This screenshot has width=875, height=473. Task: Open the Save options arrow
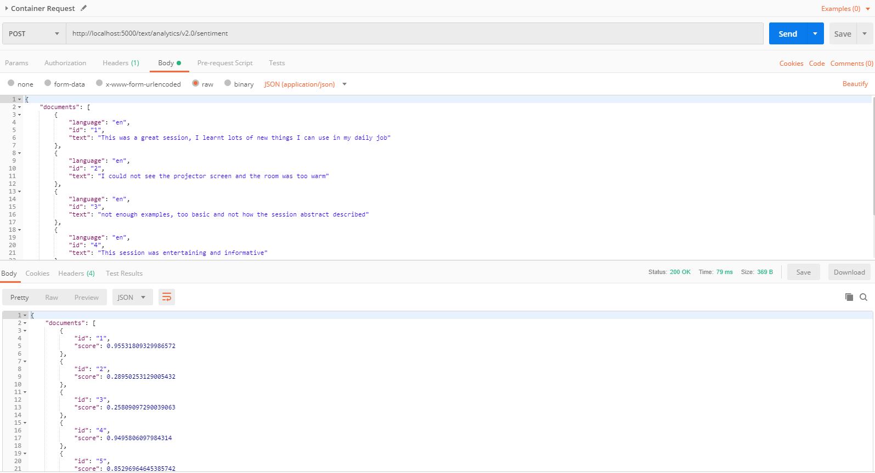[x=865, y=33]
